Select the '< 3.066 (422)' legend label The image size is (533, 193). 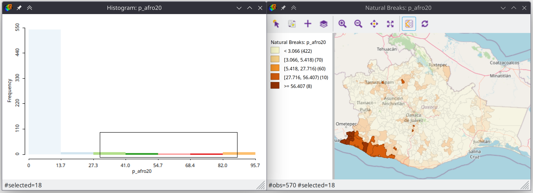298,51
